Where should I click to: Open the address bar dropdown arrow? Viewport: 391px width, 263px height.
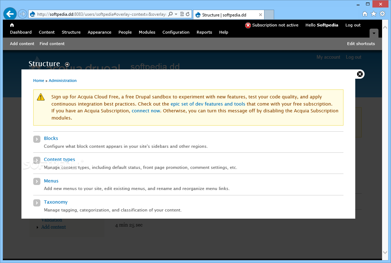[x=176, y=14]
